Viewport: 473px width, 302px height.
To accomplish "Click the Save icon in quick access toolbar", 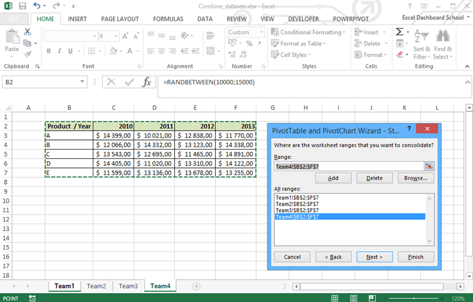I will click(x=22, y=6).
